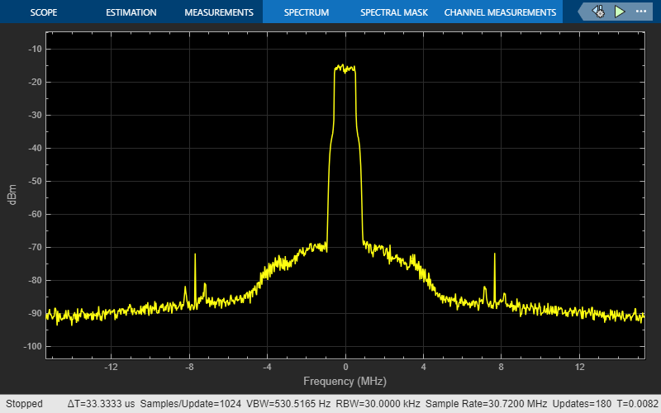The width and height of the screenshot is (661, 413).
Task: Switch to the Scope tab
Action: pos(44,12)
